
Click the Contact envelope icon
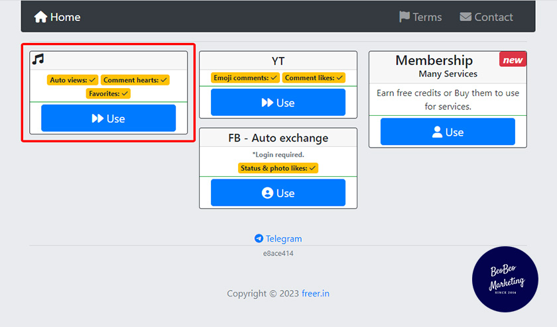coord(465,17)
